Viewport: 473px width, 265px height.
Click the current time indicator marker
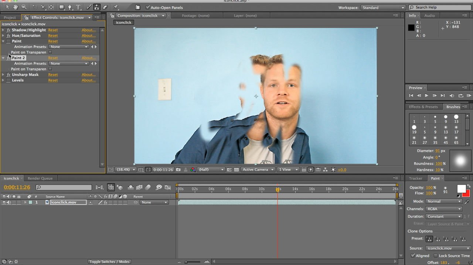click(x=278, y=189)
